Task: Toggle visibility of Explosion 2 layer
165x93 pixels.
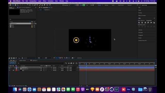Action: point(9,67)
